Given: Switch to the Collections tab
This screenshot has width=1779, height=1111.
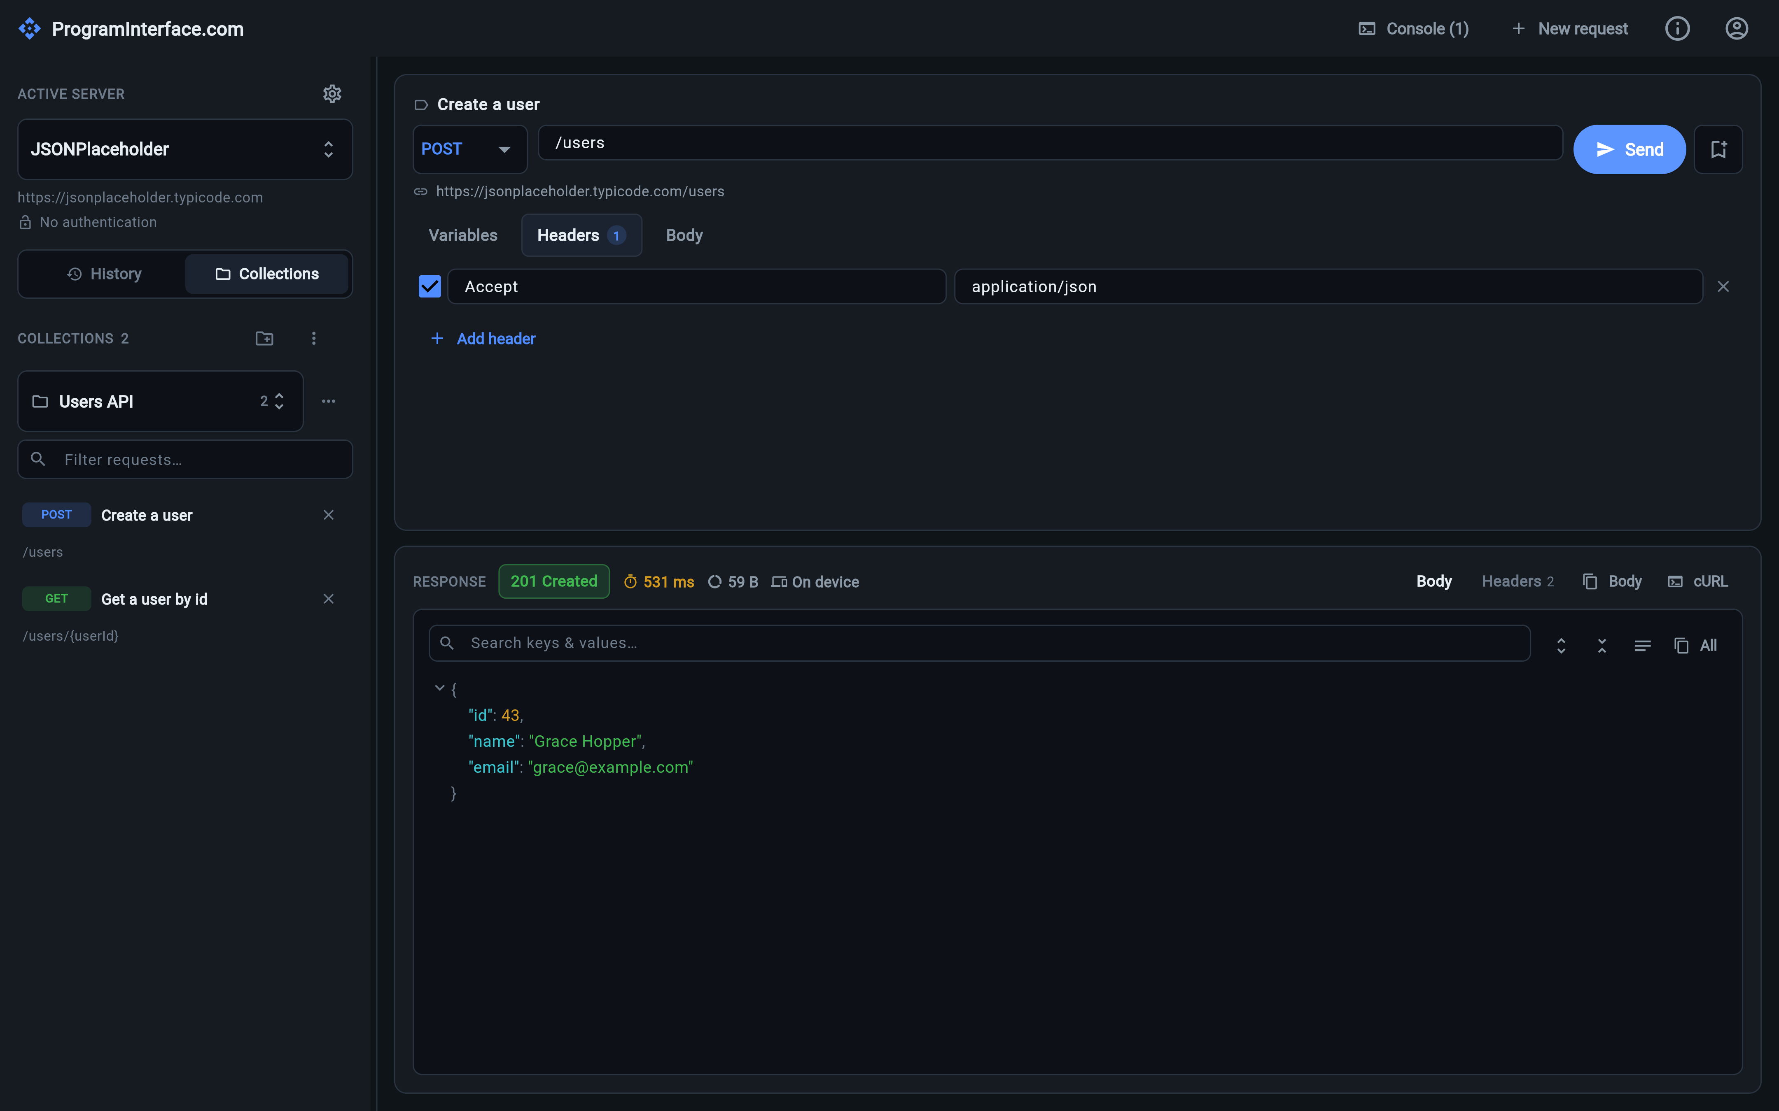Looking at the screenshot, I should (267, 274).
